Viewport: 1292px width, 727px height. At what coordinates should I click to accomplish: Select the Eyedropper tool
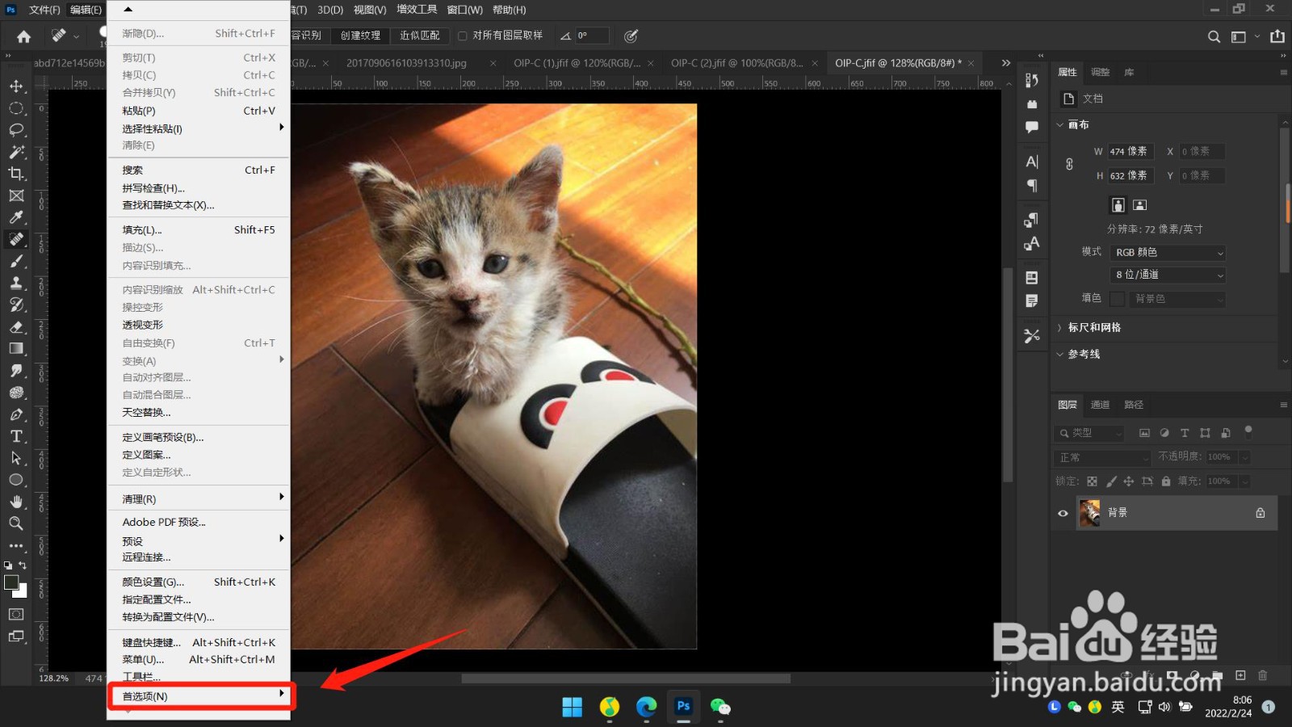click(16, 217)
